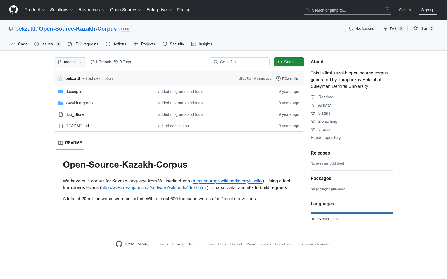Select the README tab

click(x=70, y=143)
